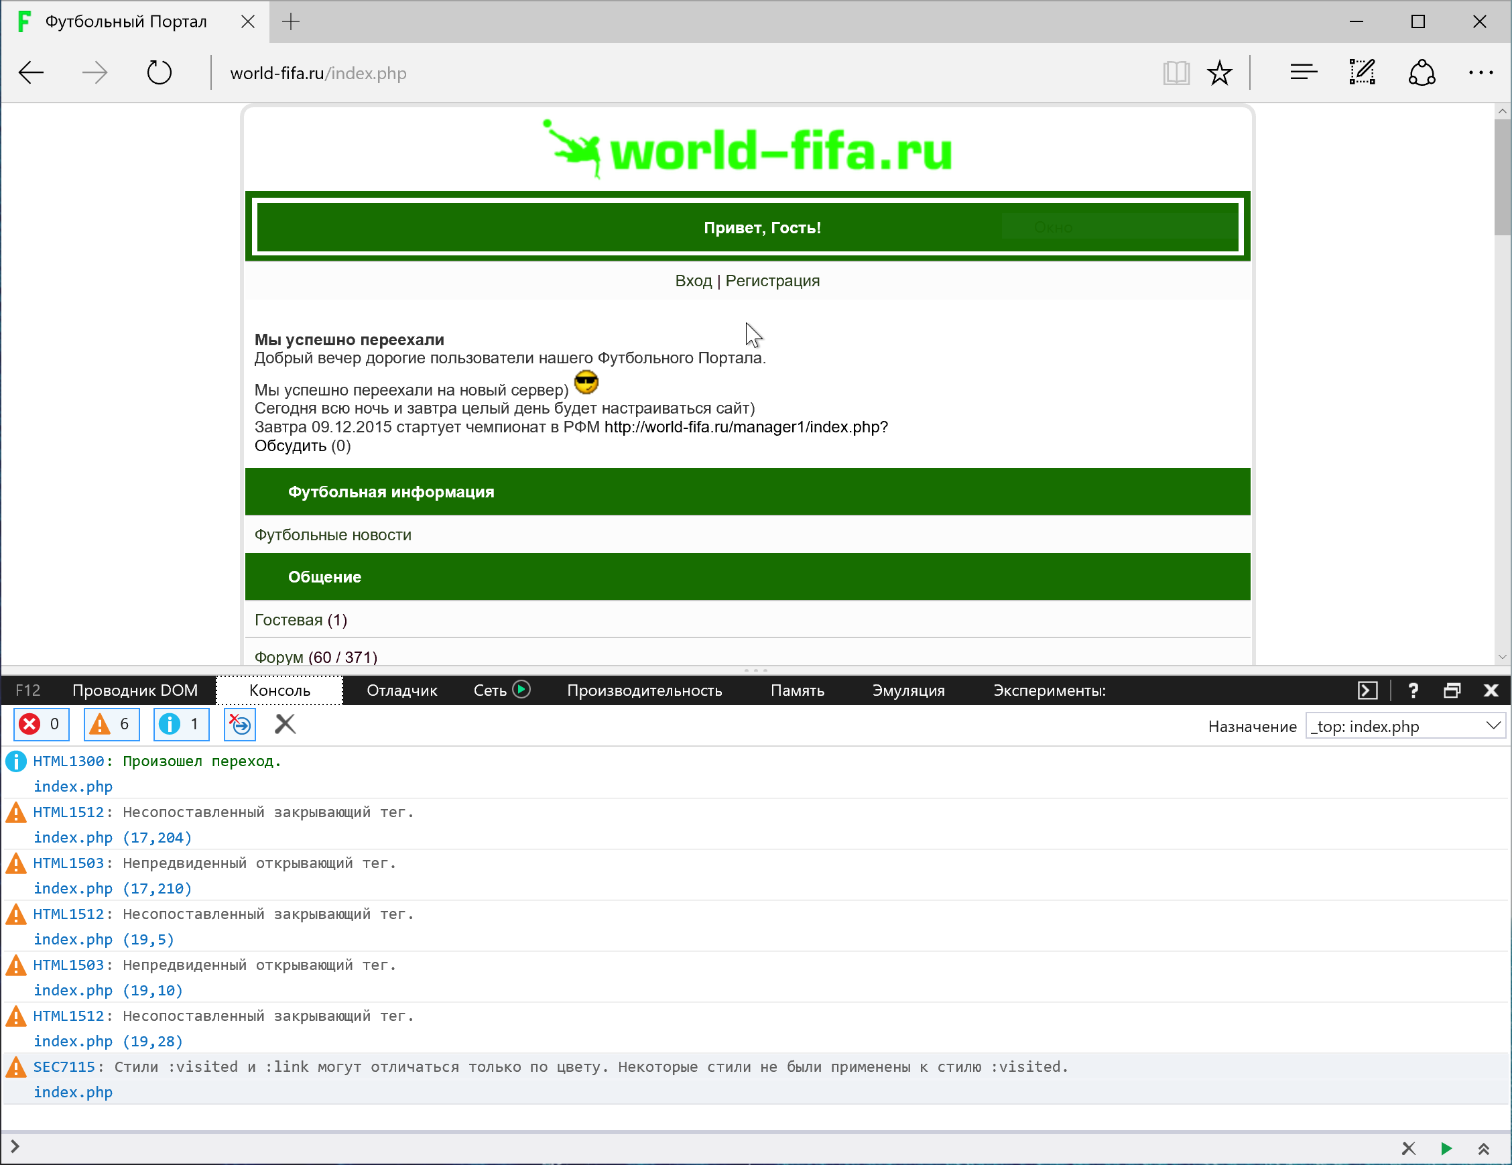Switch to the Проводник DOM tab
Screen dimensions: 1512x1165
click(x=135, y=690)
